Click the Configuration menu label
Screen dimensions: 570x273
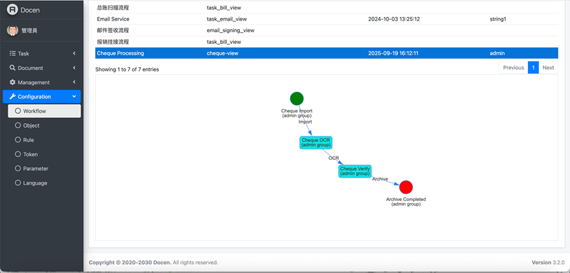(x=34, y=97)
